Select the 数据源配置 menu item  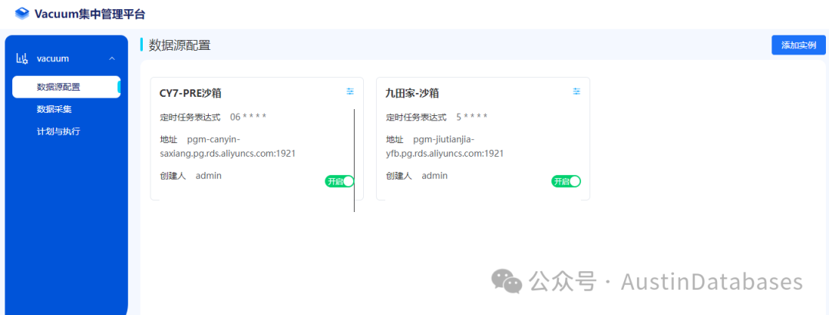(66, 87)
